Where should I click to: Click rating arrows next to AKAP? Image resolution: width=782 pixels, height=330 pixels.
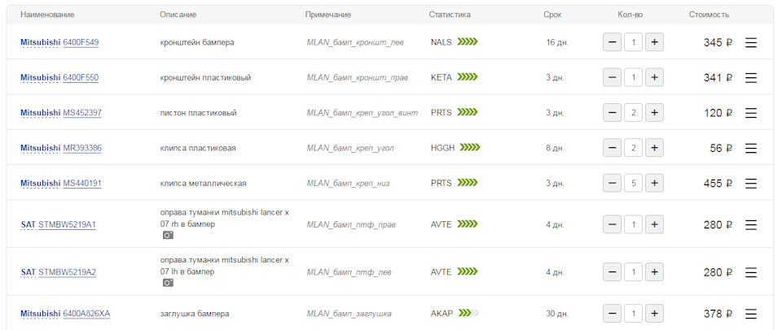coord(468,313)
